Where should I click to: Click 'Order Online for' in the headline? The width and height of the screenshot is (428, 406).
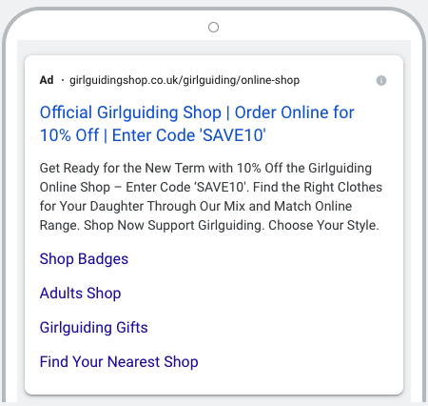(294, 112)
